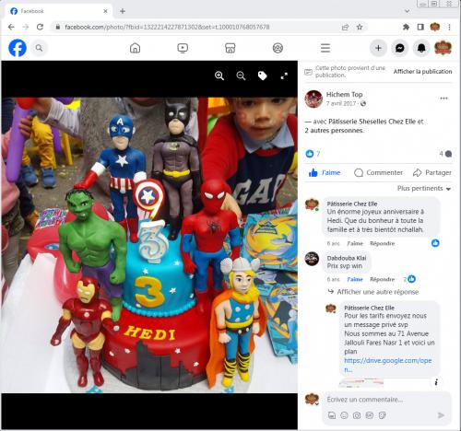Open Chrome profile avatar in toolbar
Image resolution: width=461 pixels, height=431 pixels.
(x=435, y=27)
